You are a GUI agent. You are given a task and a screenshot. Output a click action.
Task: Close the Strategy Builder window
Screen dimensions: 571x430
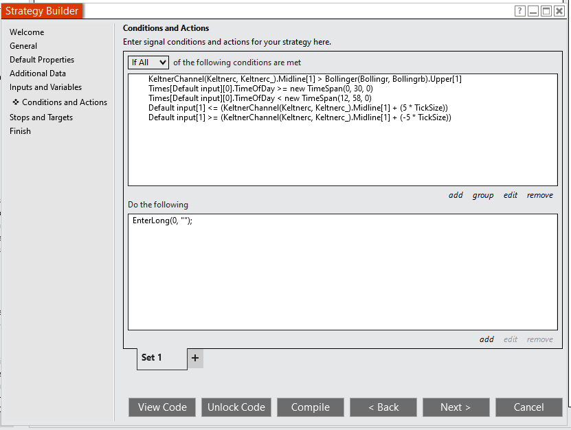tap(559, 11)
